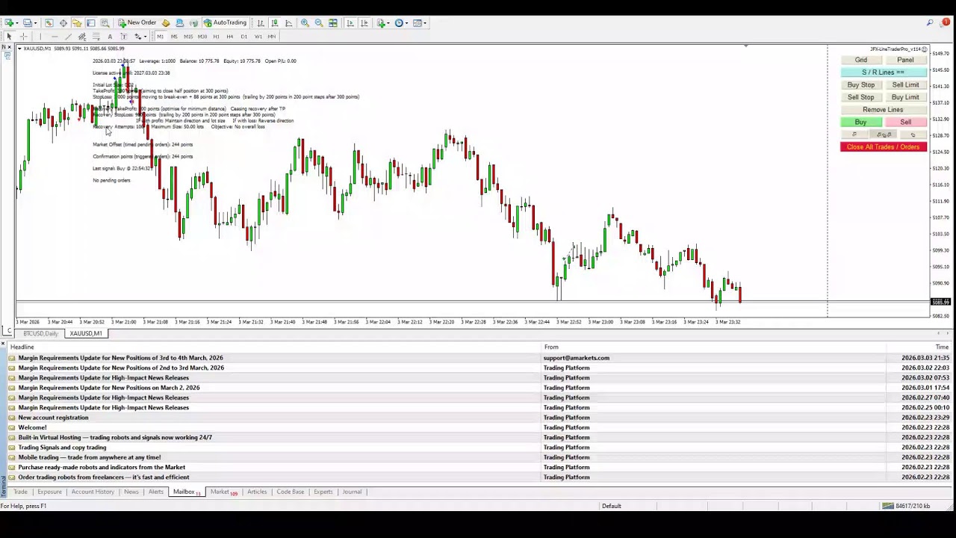Click the green Buy button
This screenshot has width=956, height=538.
(860, 122)
